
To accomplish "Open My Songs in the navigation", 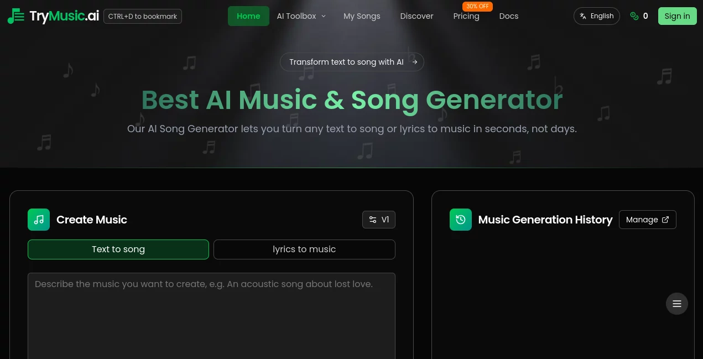I will (x=362, y=16).
